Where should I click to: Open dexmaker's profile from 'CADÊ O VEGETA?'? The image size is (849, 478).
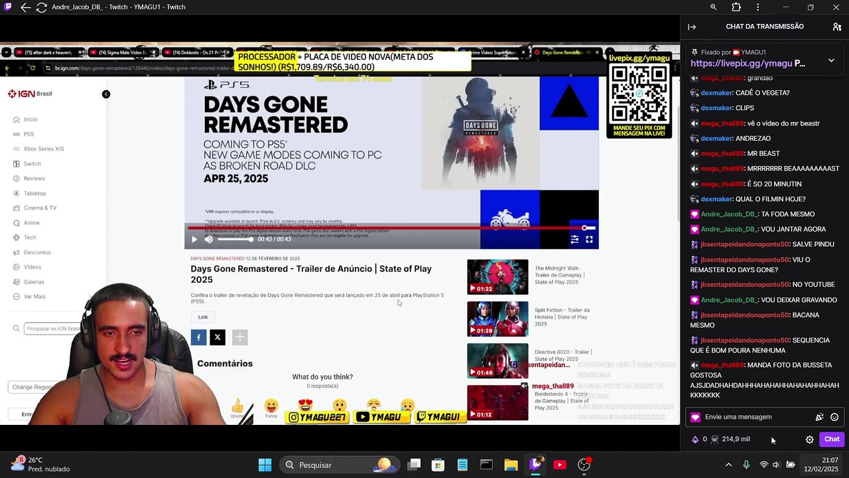tap(716, 93)
